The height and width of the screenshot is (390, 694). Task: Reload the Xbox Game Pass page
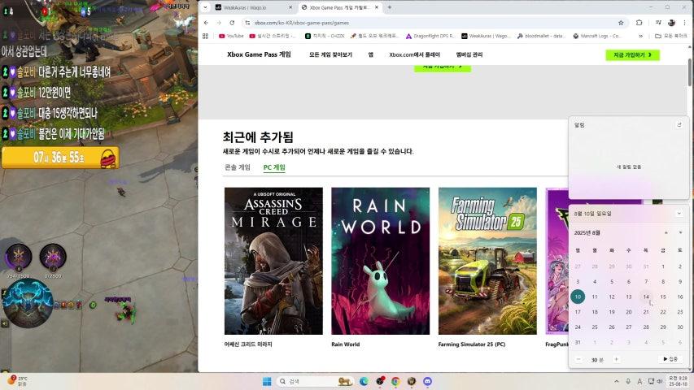pyautogui.click(x=232, y=23)
